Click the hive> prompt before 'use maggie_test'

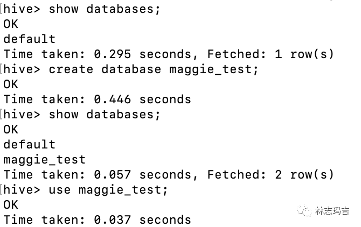pos(22,190)
